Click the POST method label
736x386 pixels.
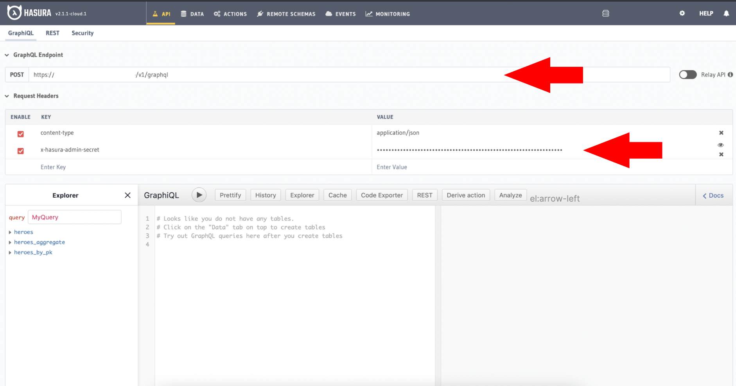coord(17,75)
